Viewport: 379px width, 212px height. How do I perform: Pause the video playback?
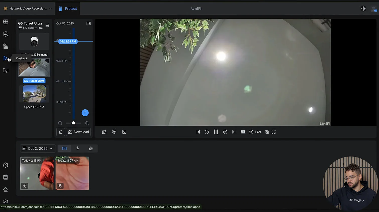tap(216, 132)
